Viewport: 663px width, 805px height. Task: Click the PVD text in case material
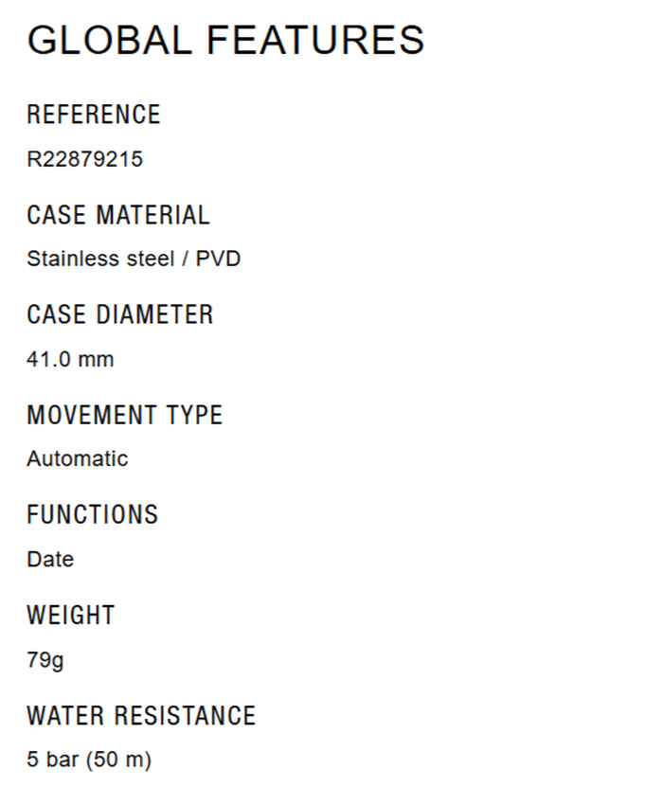tap(218, 259)
